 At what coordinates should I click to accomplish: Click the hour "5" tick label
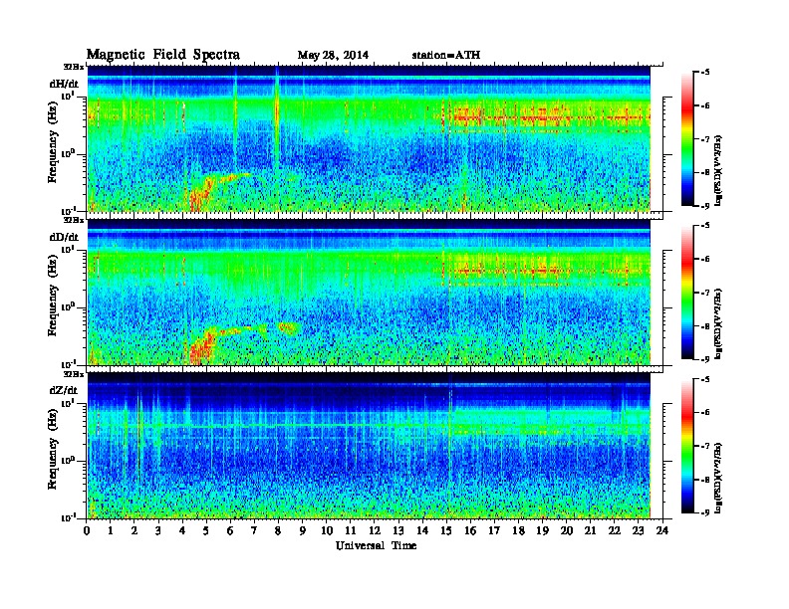coord(206,531)
